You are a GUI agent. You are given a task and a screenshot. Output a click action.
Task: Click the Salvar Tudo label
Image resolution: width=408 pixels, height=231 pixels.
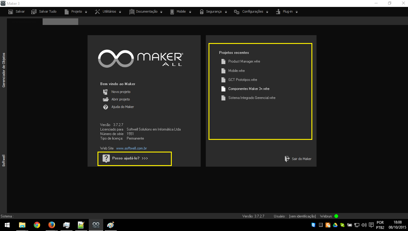click(x=48, y=12)
